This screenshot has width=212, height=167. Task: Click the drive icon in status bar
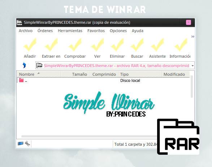point(21,144)
